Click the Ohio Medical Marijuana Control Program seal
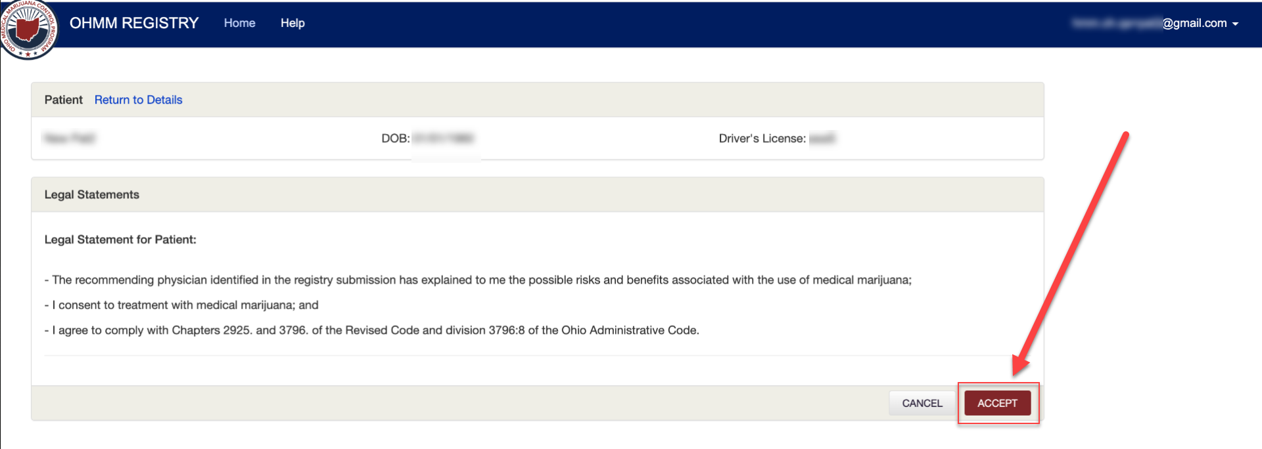The height and width of the screenshot is (449, 1262). (x=28, y=29)
